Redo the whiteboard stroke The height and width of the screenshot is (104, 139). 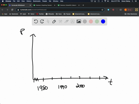[x=42, y=21]
